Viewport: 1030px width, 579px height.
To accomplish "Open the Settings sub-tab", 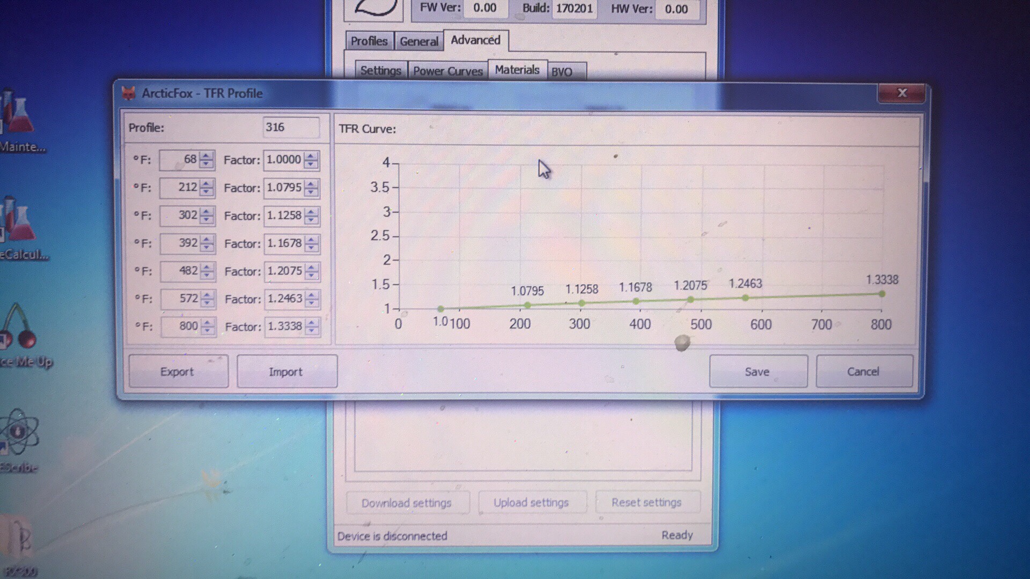I will click(x=381, y=71).
